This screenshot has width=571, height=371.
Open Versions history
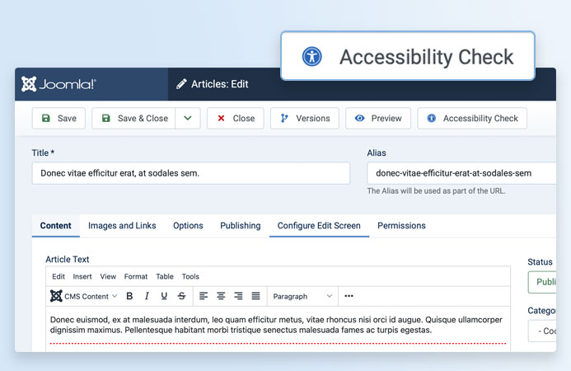point(305,119)
